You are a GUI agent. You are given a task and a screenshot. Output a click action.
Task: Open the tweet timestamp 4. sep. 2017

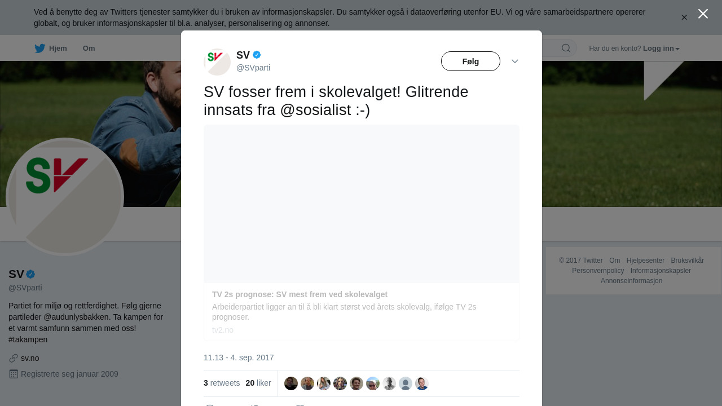tap(239, 358)
